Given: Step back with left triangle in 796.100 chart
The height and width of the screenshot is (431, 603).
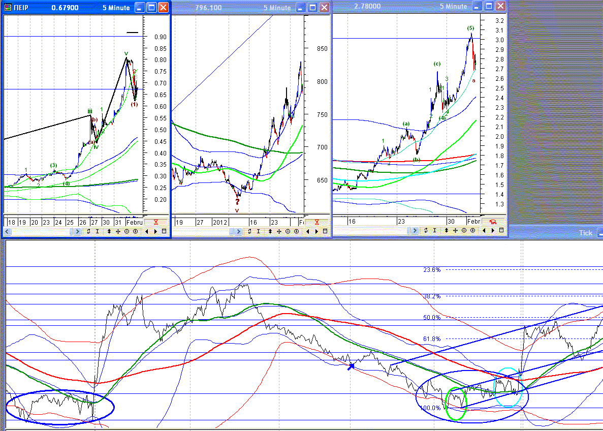Looking at the screenshot, I should pyautogui.click(x=308, y=231).
